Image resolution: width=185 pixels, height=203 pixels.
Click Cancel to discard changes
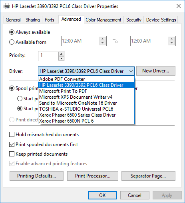click(x=135, y=195)
